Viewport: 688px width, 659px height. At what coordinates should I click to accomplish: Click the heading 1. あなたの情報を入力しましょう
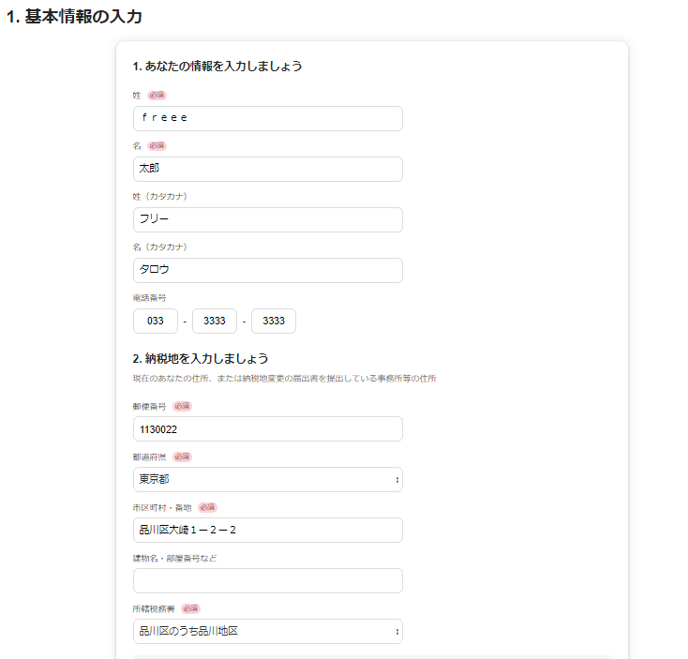pyautogui.click(x=217, y=67)
